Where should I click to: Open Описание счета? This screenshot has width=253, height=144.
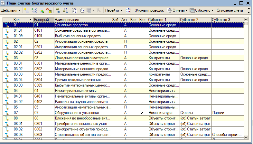click(230, 10)
